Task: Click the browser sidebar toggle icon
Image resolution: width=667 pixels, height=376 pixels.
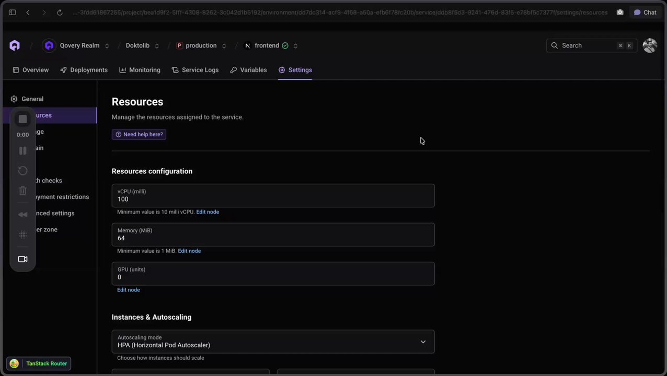Action: point(13,13)
